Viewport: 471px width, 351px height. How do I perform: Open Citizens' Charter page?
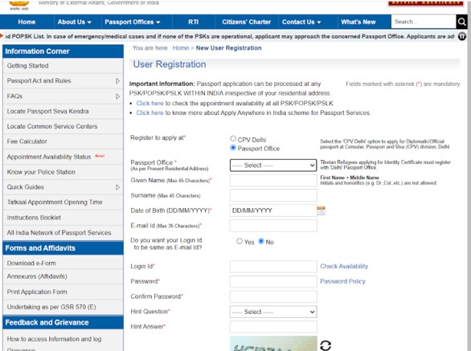click(x=246, y=22)
